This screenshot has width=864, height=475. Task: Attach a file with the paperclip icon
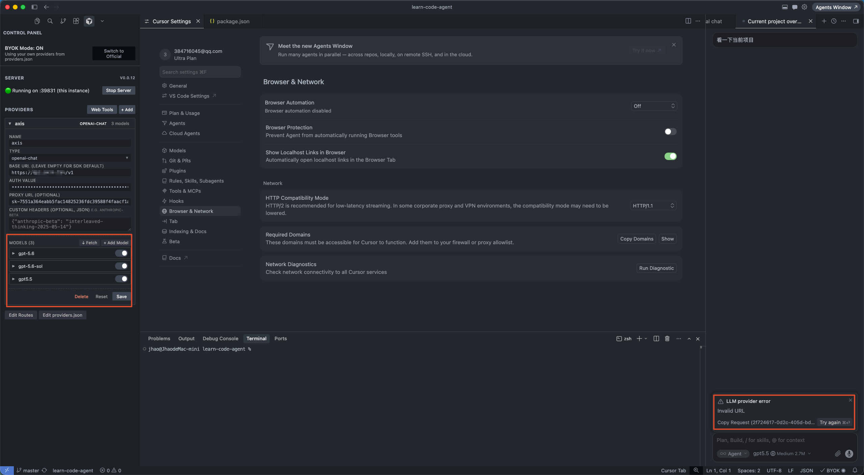point(838,454)
